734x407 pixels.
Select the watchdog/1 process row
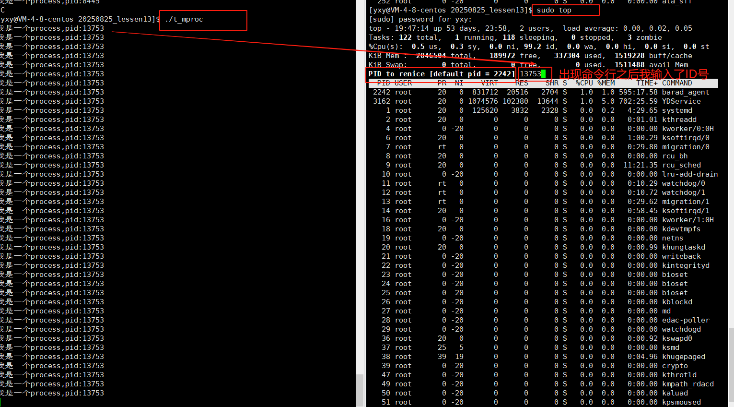click(543, 192)
